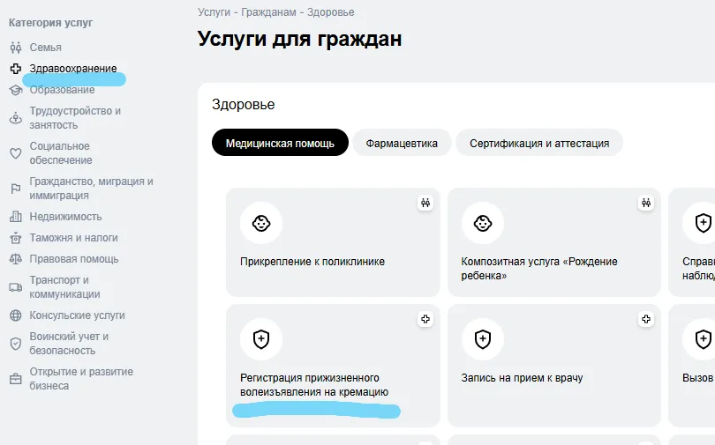715x445 pixels.
Task: Open the Транспорт и коммуникации category
Action: [x=64, y=287]
